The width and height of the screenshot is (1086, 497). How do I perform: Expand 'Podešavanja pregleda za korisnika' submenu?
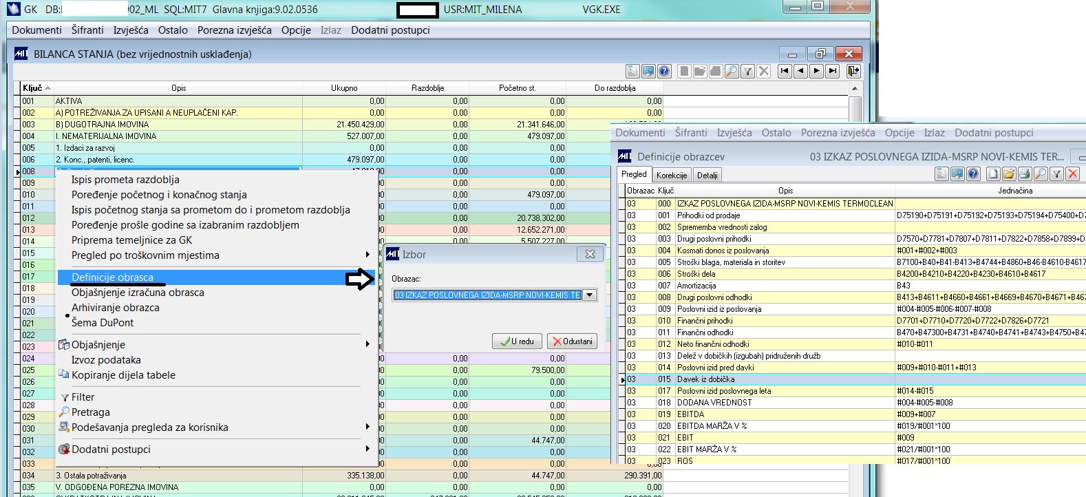point(368,427)
